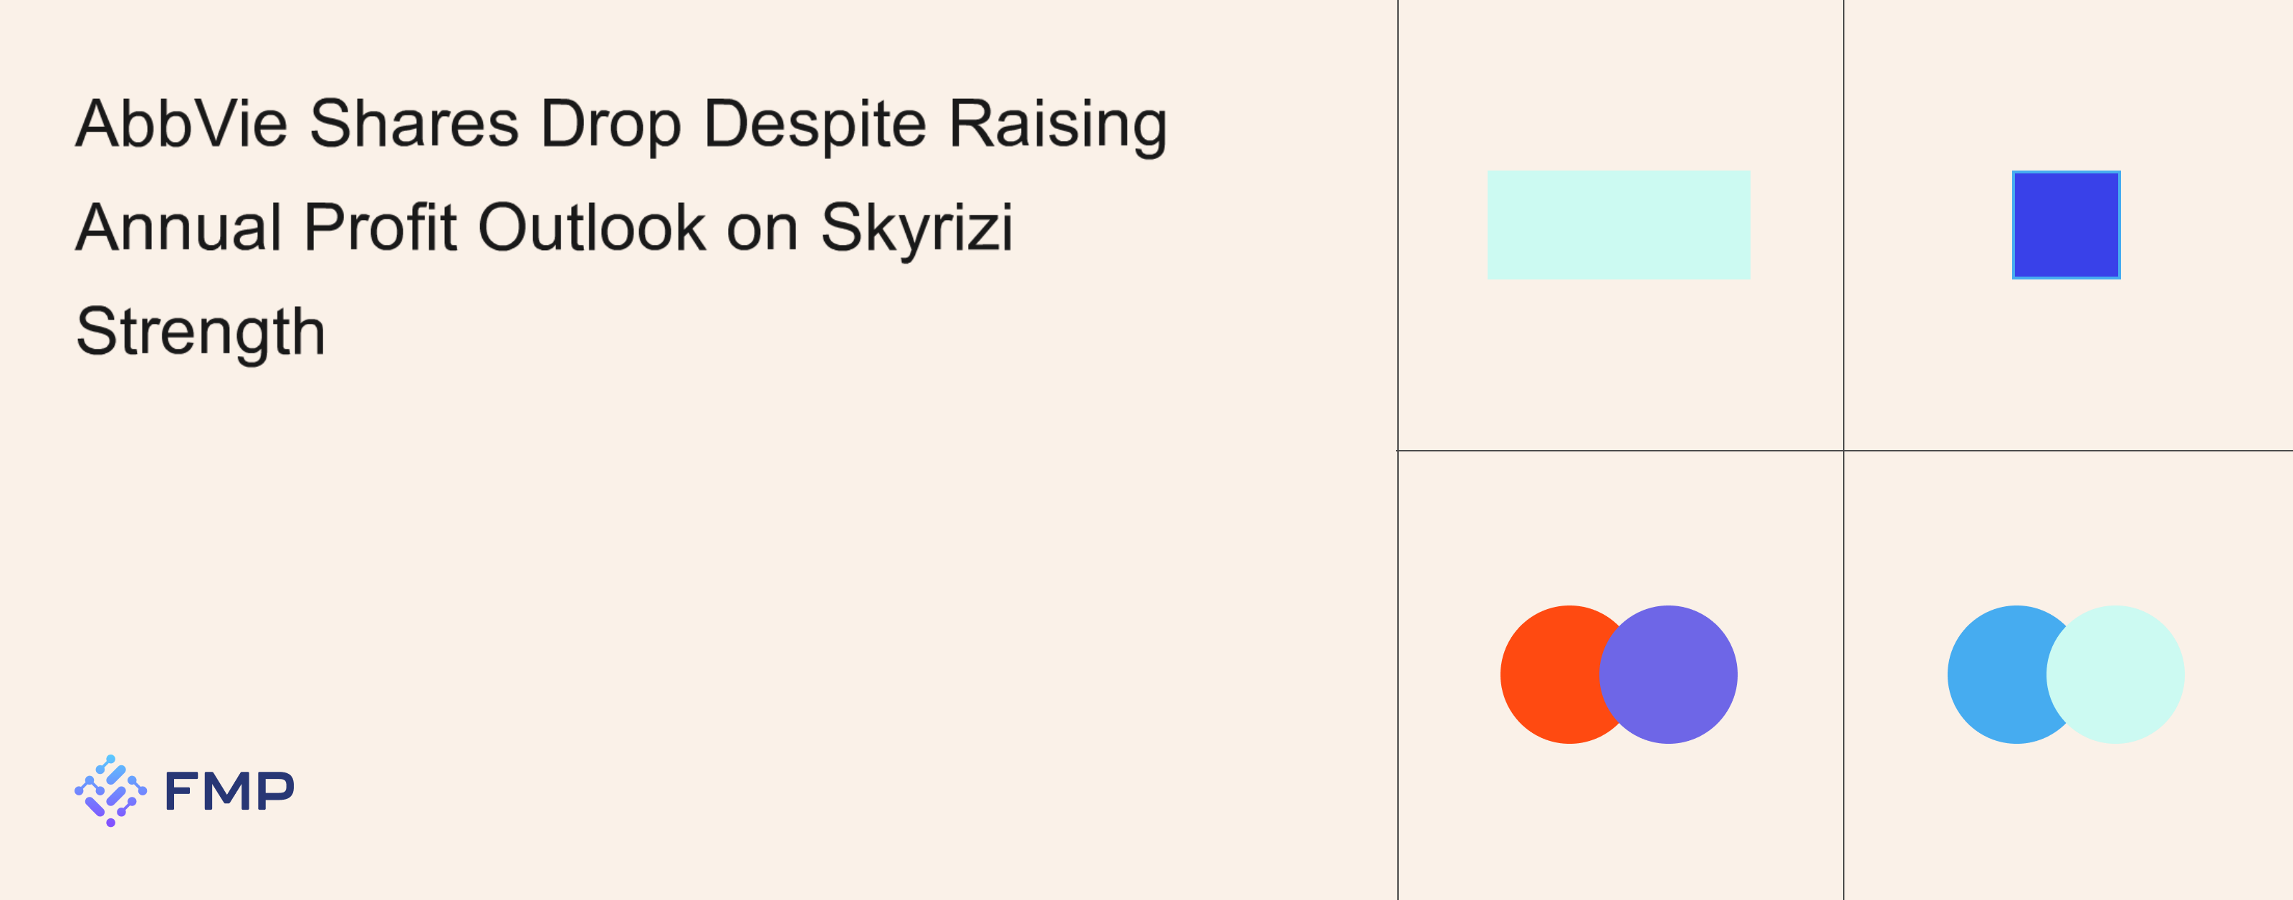The width and height of the screenshot is (2293, 900).
Task: Click the orange circle
Action: tap(1548, 675)
